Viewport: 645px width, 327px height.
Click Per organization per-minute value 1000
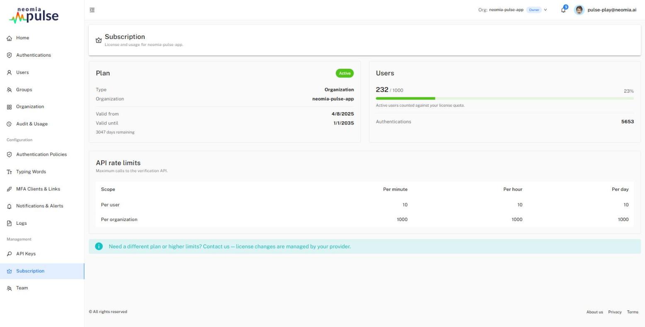pos(402,219)
